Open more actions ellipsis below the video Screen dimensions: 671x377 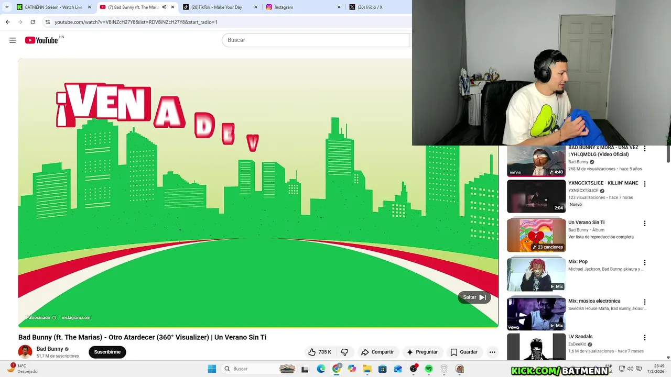tap(492, 352)
